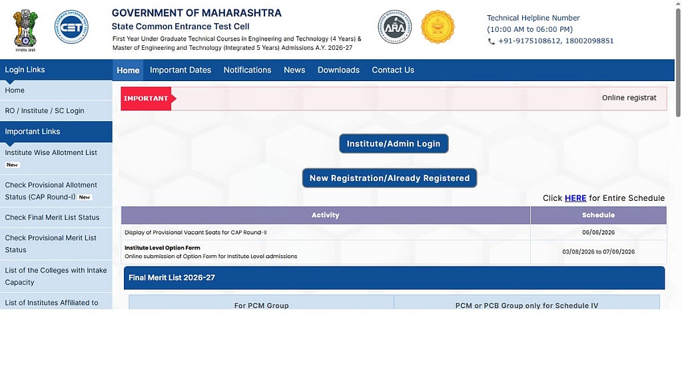Click the Maharashtra government golden seal

point(438,27)
